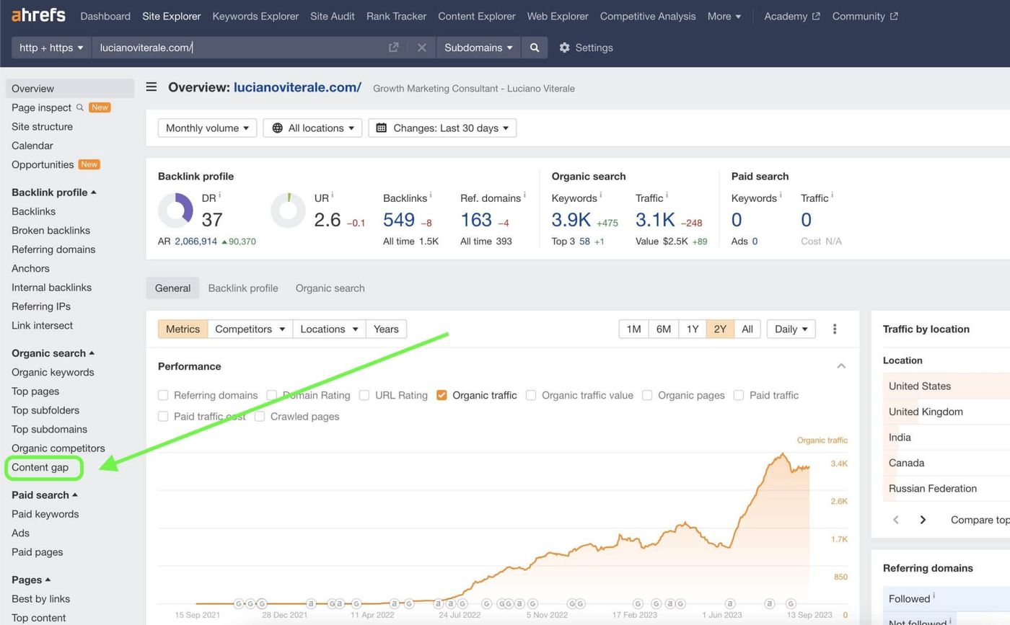Screen dimensions: 1010x625
Task: Click the 163 referring domains count
Action: click(476, 220)
